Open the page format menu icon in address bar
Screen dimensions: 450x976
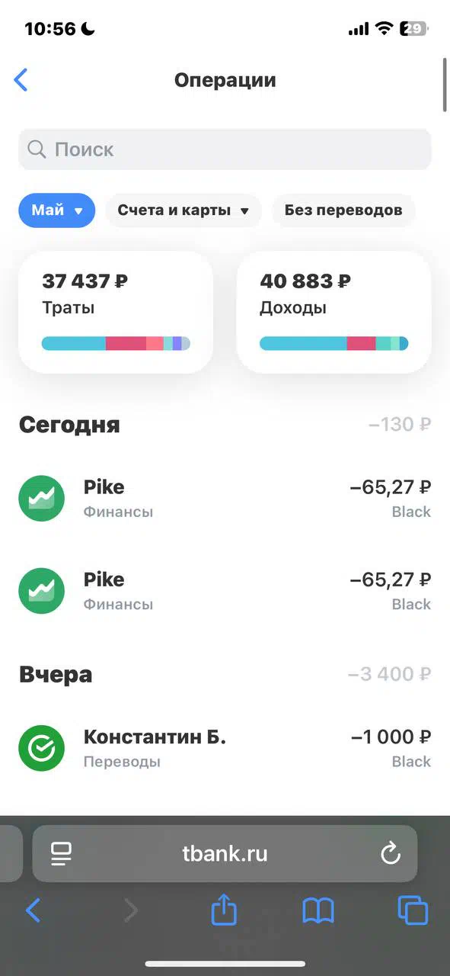click(61, 853)
